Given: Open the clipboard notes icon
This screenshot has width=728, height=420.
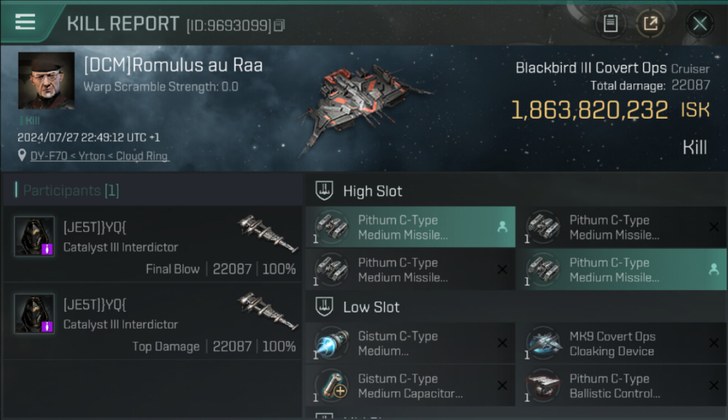Looking at the screenshot, I should tap(610, 24).
